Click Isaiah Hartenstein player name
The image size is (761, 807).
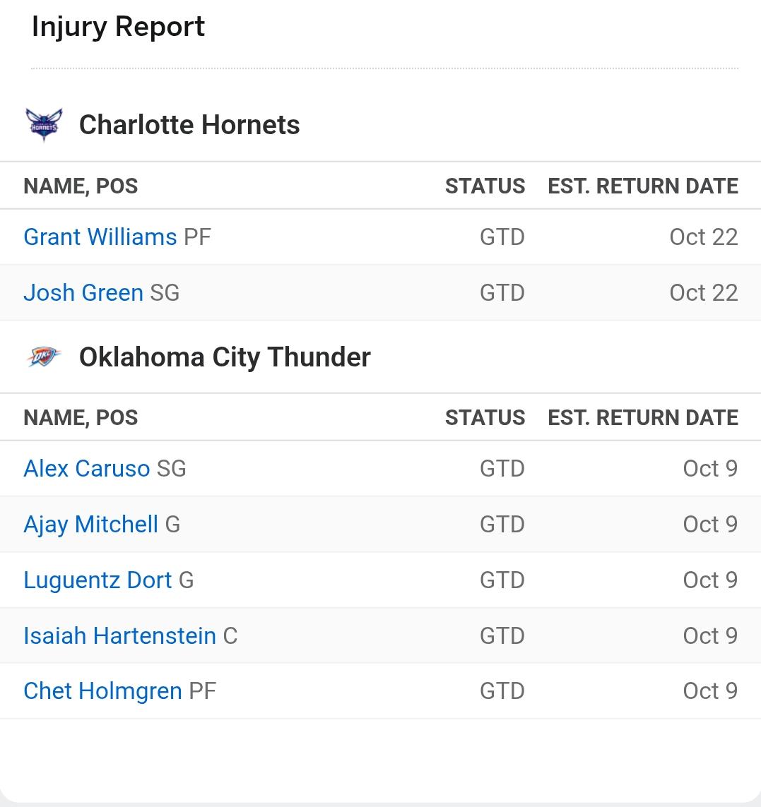click(x=119, y=635)
